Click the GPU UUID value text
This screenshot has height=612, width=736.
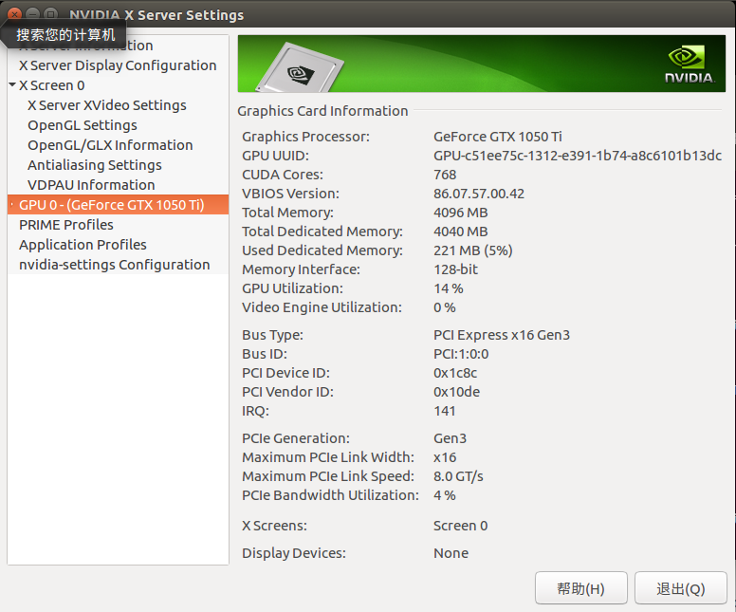[x=578, y=156]
